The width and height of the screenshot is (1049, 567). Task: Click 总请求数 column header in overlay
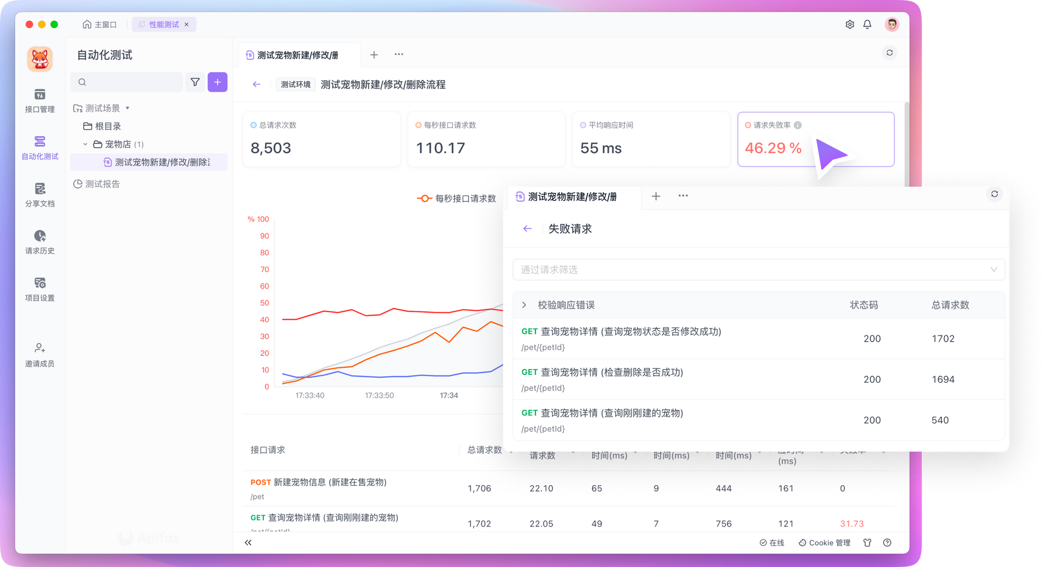pyautogui.click(x=950, y=305)
